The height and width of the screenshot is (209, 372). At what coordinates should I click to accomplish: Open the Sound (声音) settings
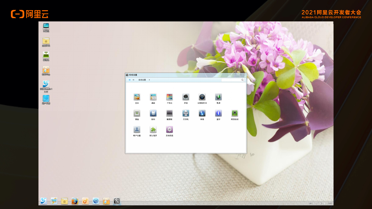point(186,97)
